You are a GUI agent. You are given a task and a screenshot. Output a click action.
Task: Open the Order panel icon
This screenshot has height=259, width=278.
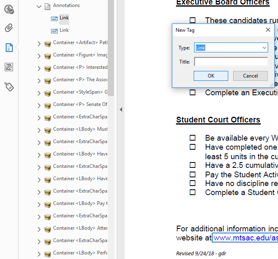(x=9, y=67)
